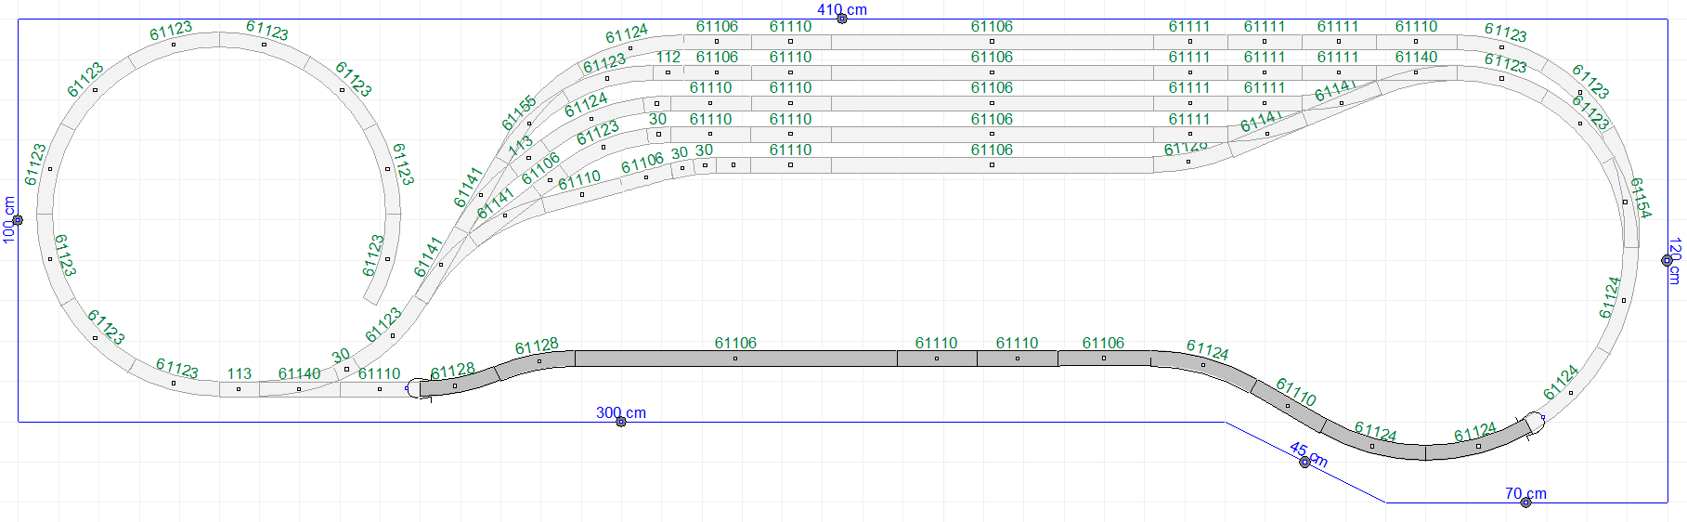Screen dimensions: 1687x522
Task: Select the 61140 track at bottom left
Action: [299, 389]
